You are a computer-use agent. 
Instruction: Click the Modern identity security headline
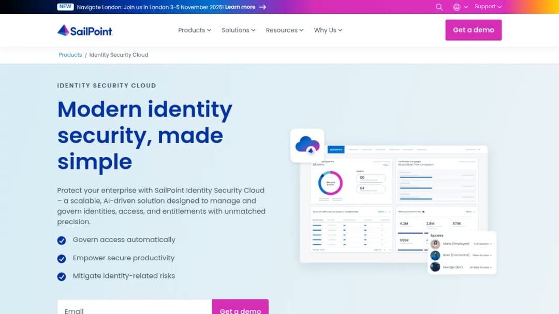(x=145, y=135)
